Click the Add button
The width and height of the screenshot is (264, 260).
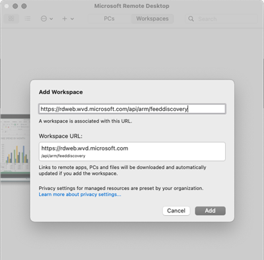[x=210, y=211]
